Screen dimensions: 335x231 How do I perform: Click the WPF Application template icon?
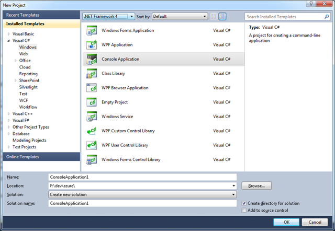coord(92,45)
